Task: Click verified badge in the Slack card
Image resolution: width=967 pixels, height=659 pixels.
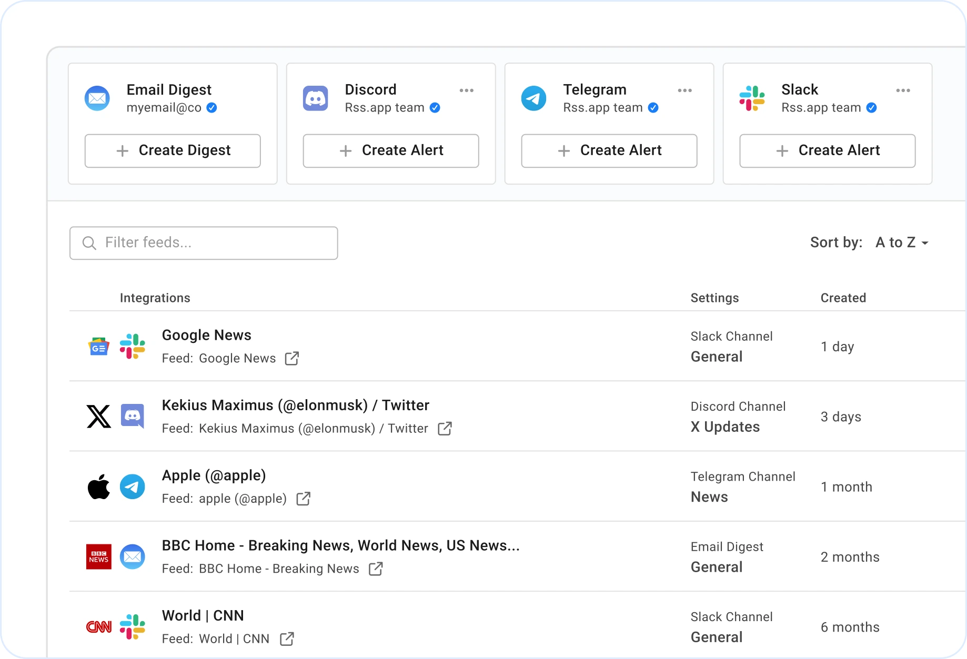Action: coord(872,108)
